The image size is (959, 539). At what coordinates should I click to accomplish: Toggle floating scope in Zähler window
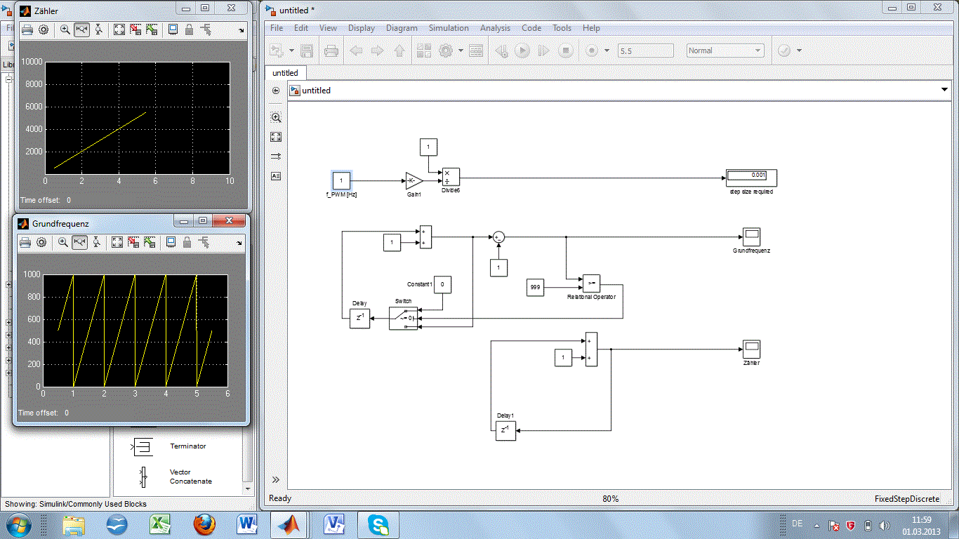173,29
